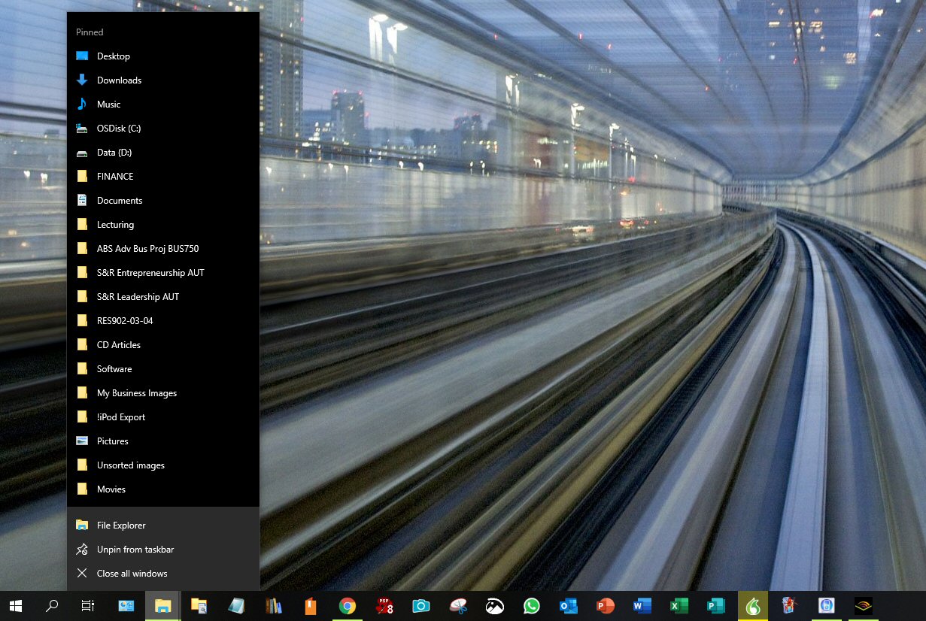The width and height of the screenshot is (926, 621).
Task: Open Excel from the taskbar
Action: (678, 606)
